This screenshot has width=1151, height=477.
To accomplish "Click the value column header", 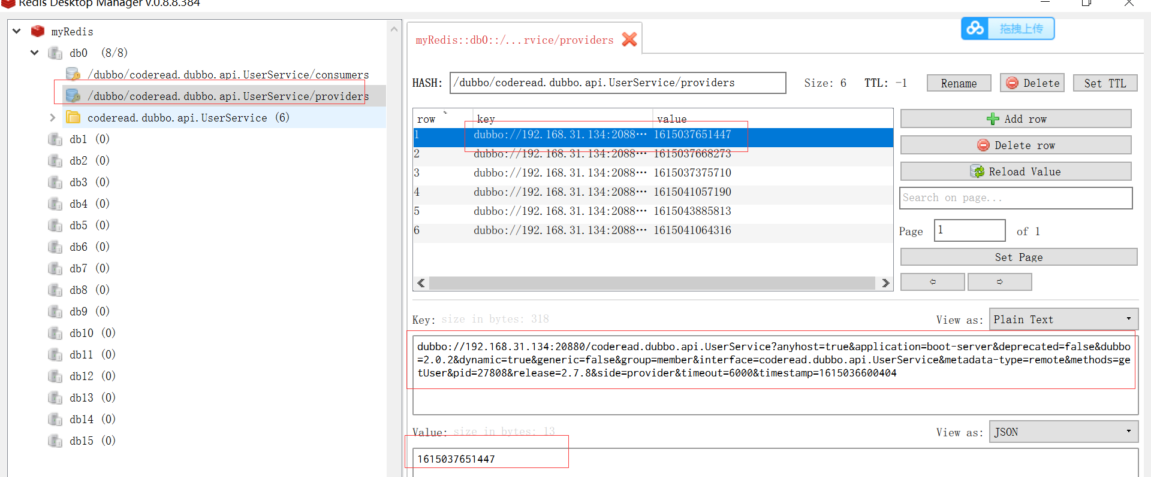I will pyautogui.click(x=772, y=119).
